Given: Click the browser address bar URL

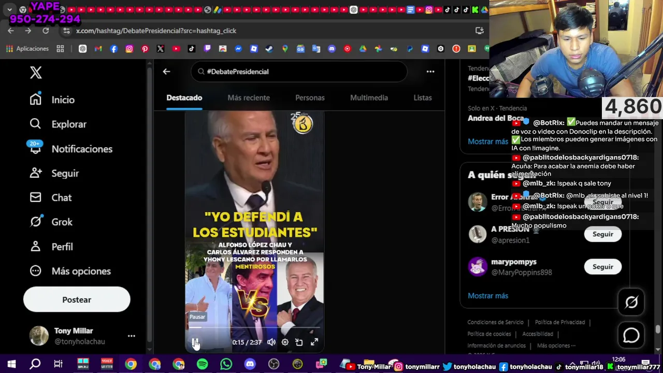Looking at the screenshot, I should (x=156, y=31).
